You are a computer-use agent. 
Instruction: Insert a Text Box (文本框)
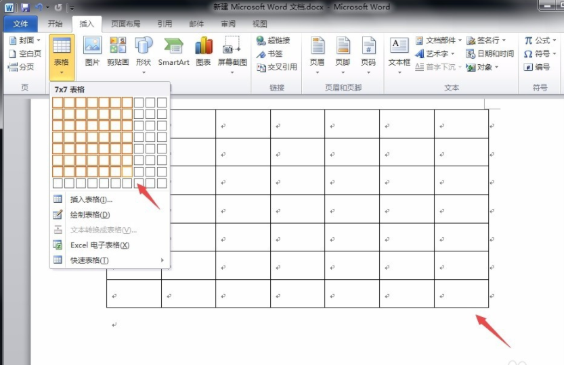tap(399, 55)
